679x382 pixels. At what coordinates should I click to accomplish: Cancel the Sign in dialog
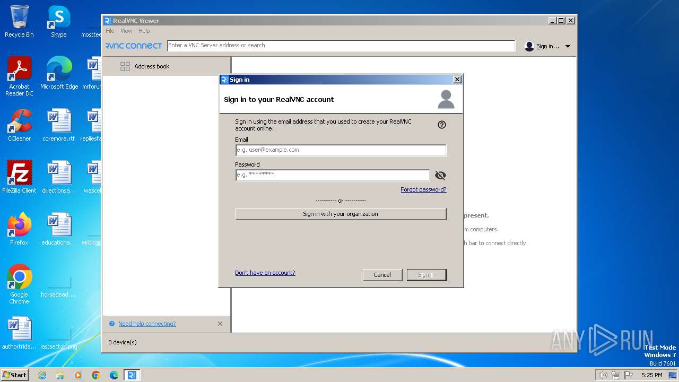tap(382, 275)
